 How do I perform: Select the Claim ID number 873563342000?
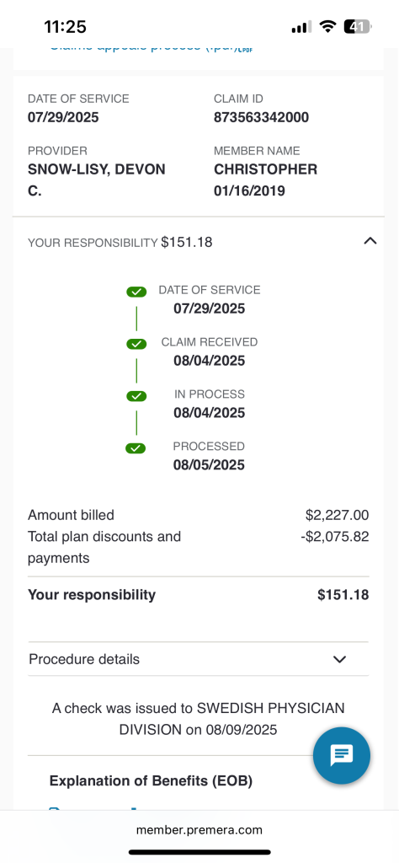[261, 117]
